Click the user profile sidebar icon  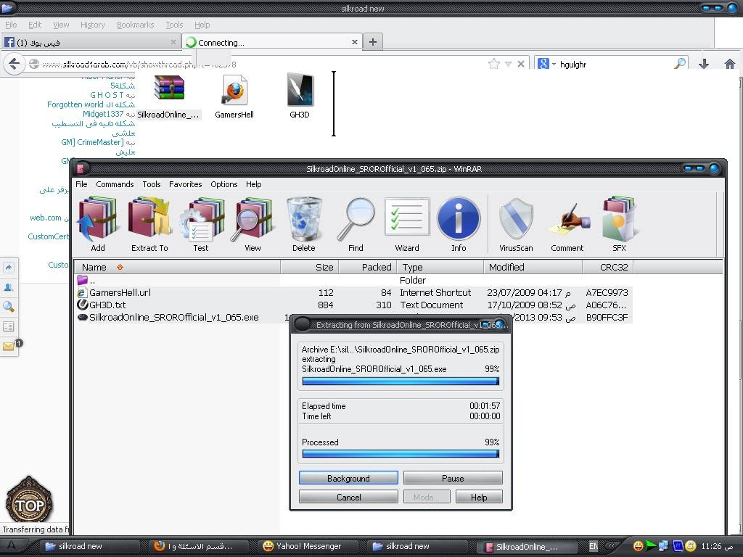tap(9, 287)
